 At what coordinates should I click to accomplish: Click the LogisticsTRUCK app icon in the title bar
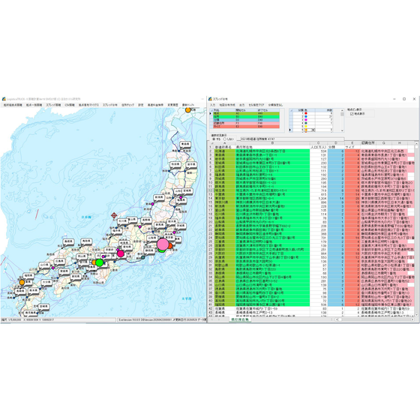[x=4, y=99]
